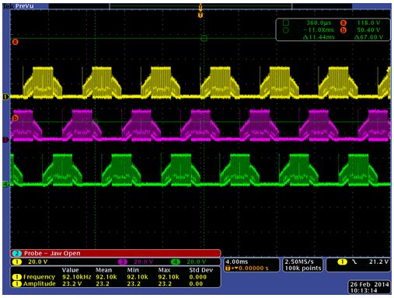Image resolution: width=394 pixels, height=298 pixels.
Task: Click the Probe - Jaw Open message
Action: click(x=116, y=253)
